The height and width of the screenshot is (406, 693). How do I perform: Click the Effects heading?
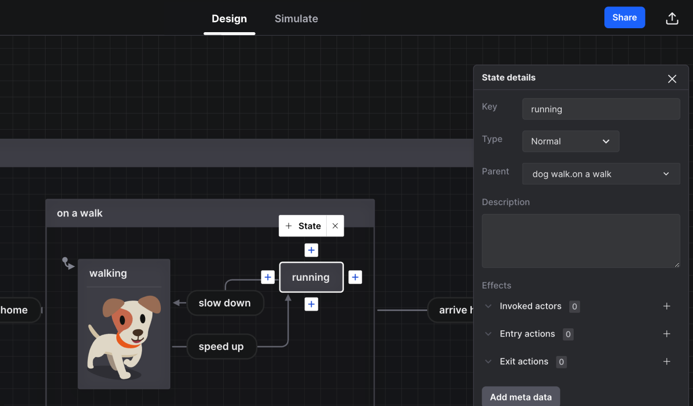pos(496,285)
